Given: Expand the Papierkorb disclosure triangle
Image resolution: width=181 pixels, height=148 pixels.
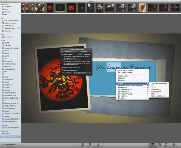Looking at the screenshot, I should point(1,31).
